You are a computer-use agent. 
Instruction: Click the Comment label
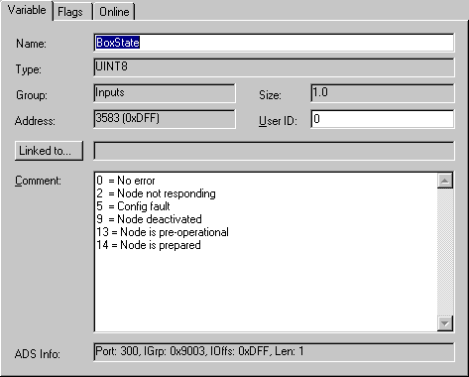click(38, 181)
